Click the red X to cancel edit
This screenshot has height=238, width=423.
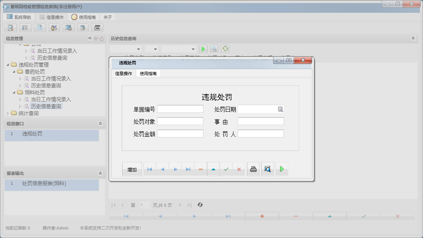(239, 169)
